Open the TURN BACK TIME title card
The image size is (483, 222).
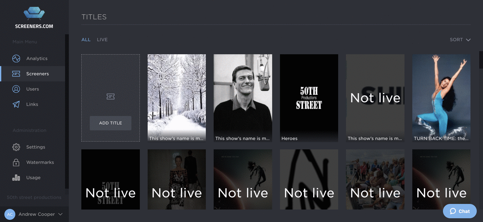[x=441, y=98]
